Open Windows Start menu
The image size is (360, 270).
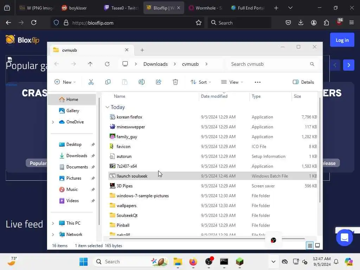83,262
